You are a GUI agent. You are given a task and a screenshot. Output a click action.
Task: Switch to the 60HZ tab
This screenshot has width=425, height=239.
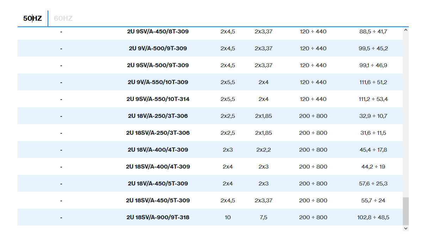(x=63, y=18)
